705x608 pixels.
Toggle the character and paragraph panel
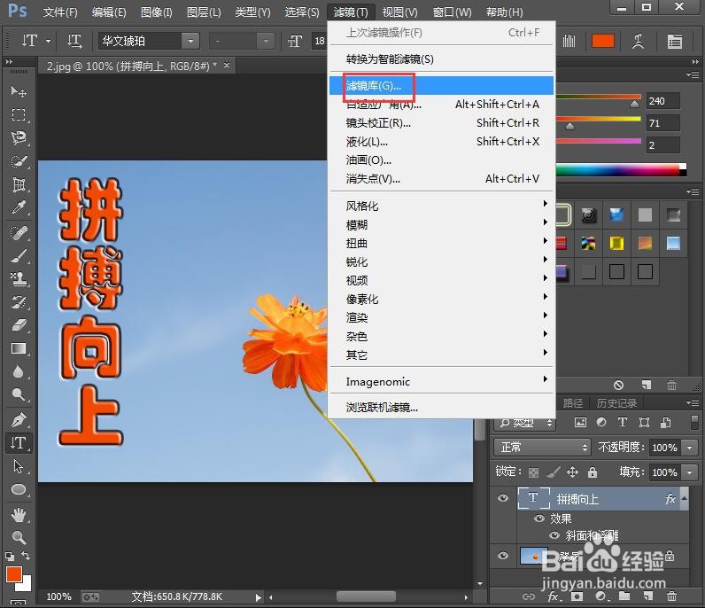click(674, 41)
